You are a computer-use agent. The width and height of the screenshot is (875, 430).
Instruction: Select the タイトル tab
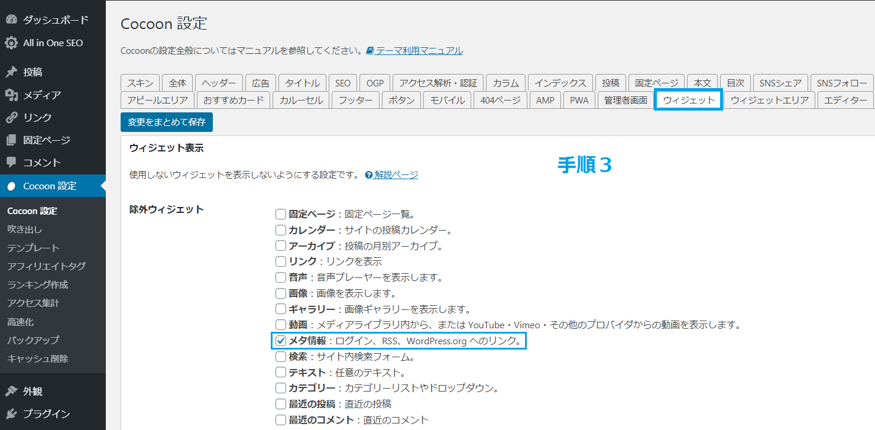[302, 83]
